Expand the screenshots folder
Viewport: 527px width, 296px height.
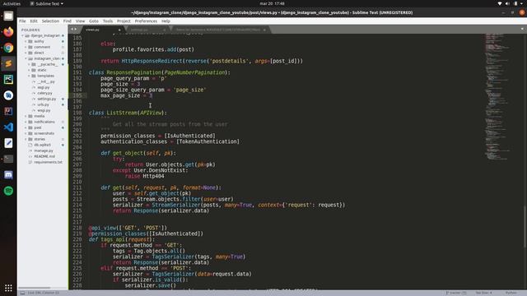26,133
